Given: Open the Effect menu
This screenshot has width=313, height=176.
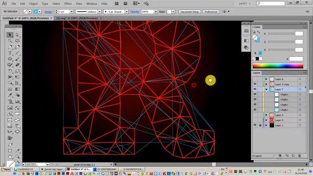Looking at the screenshot, I should point(68,3).
